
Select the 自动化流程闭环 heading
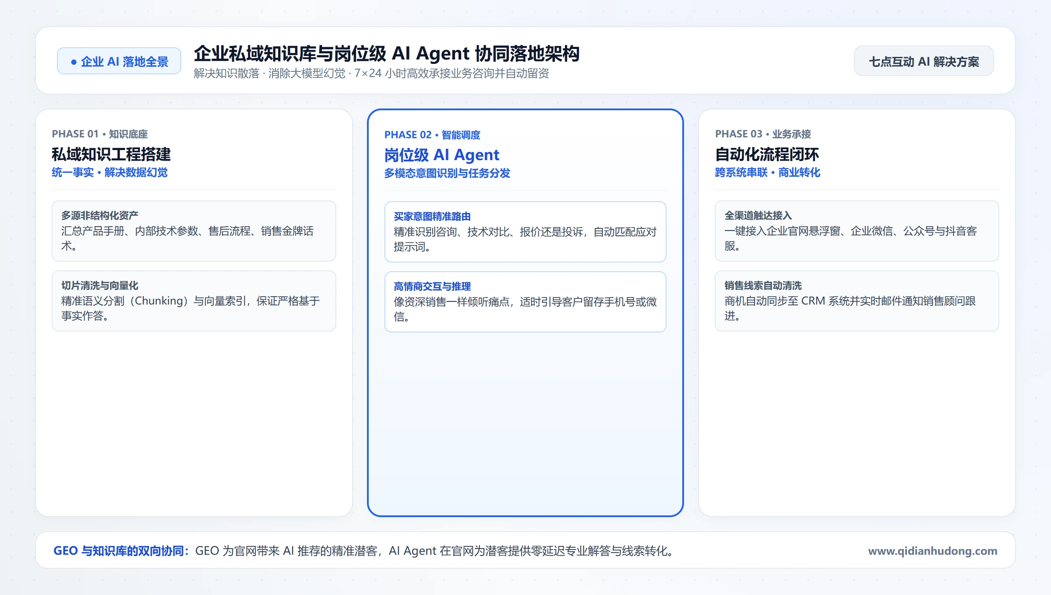coord(767,154)
